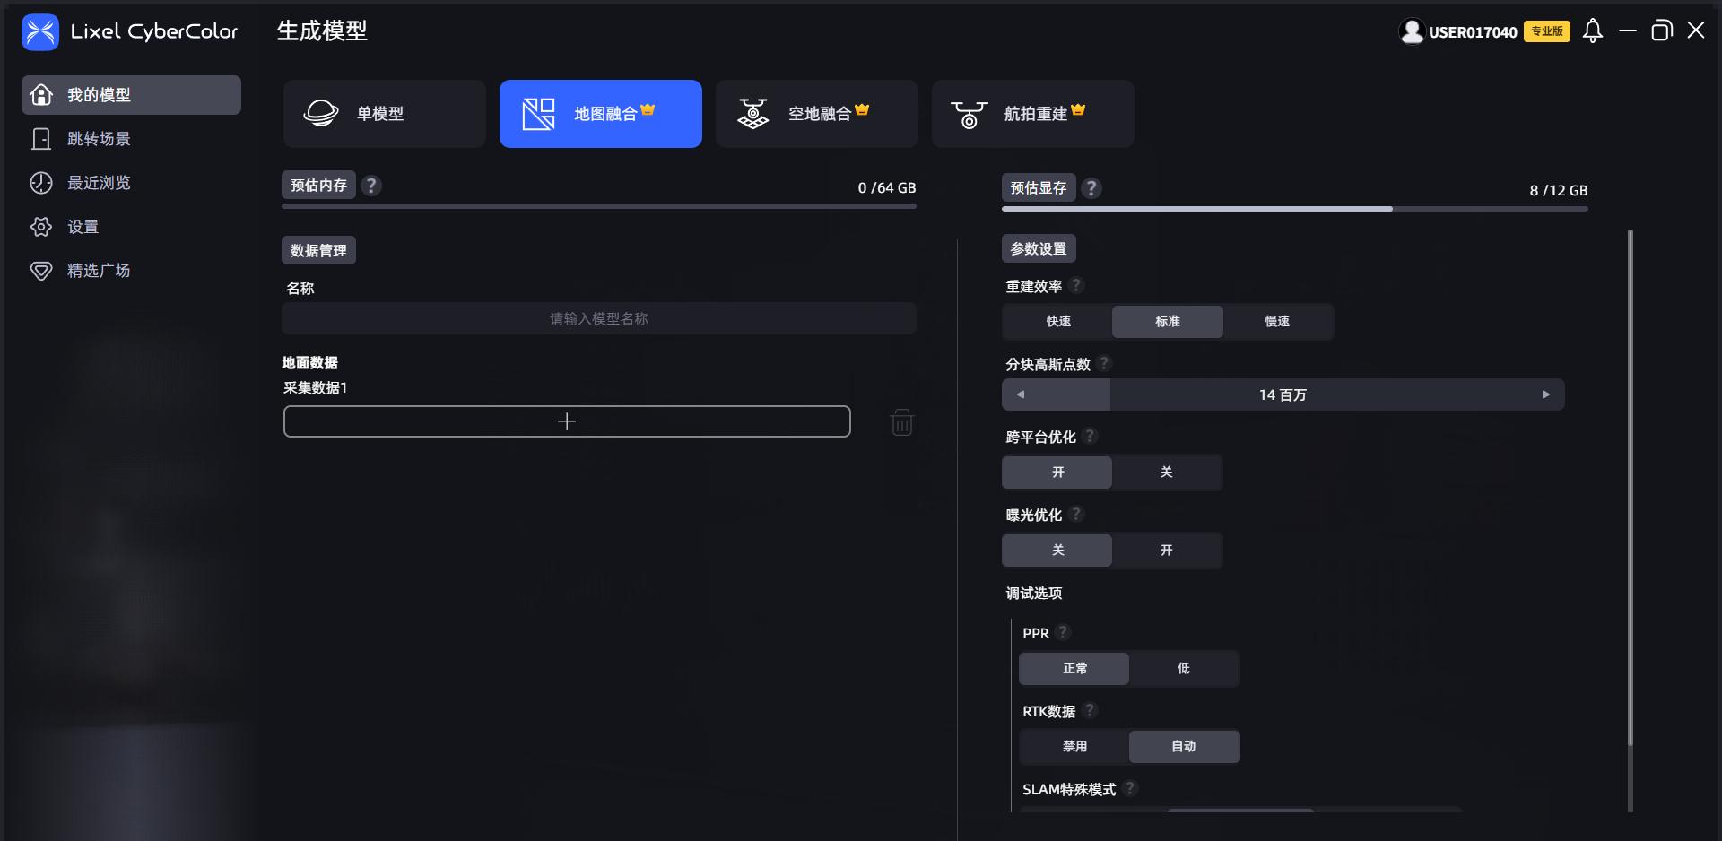The image size is (1722, 841).
Task: Set PPR to 正常
Action: [1074, 669]
